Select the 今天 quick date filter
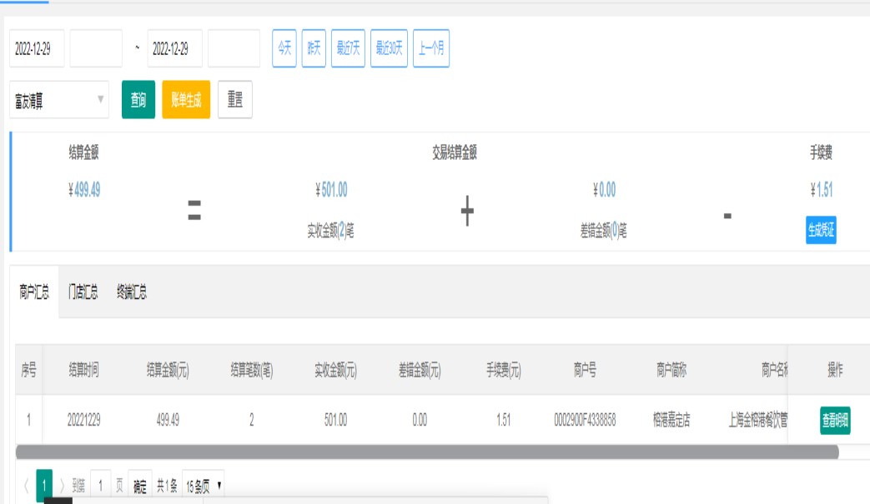The width and height of the screenshot is (870, 504). 284,49
